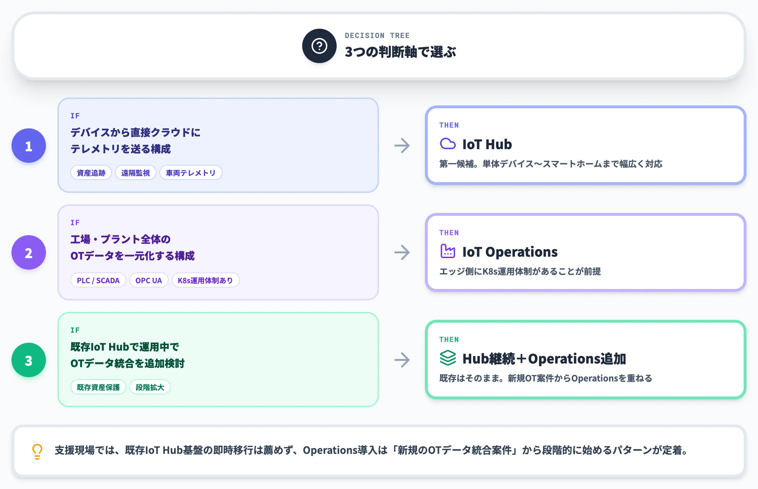Click the number 1 step badge
This screenshot has width=758, height=489.
tap(29, 146)
